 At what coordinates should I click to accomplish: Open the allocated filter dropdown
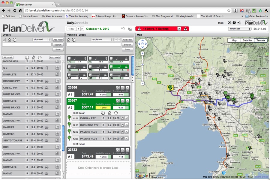[x=41, y=39]
